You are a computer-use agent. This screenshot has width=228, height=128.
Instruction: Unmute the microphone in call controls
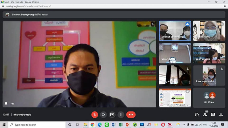pos(95,115)
